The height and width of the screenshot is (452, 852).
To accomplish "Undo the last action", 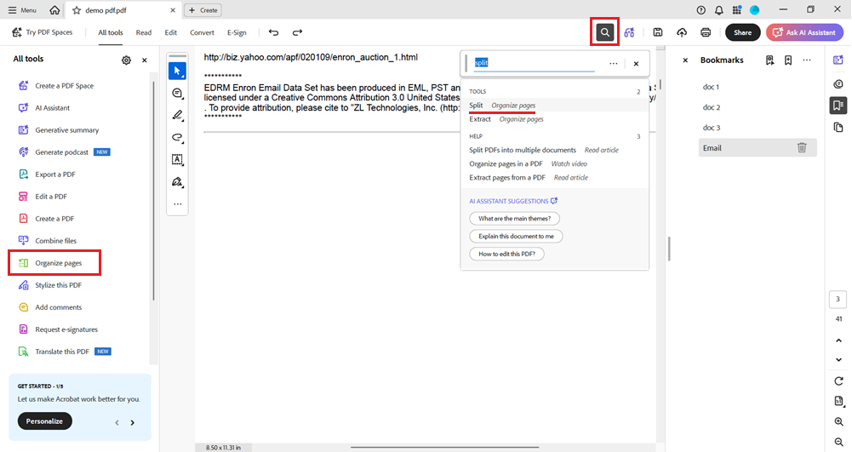I will click(273, 32).
